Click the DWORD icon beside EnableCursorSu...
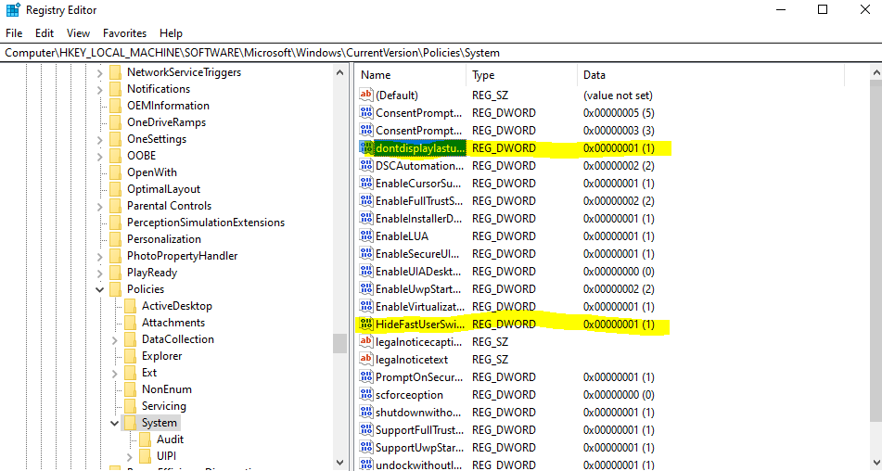Viewport: 882px width, 471px height. point(366,184)
